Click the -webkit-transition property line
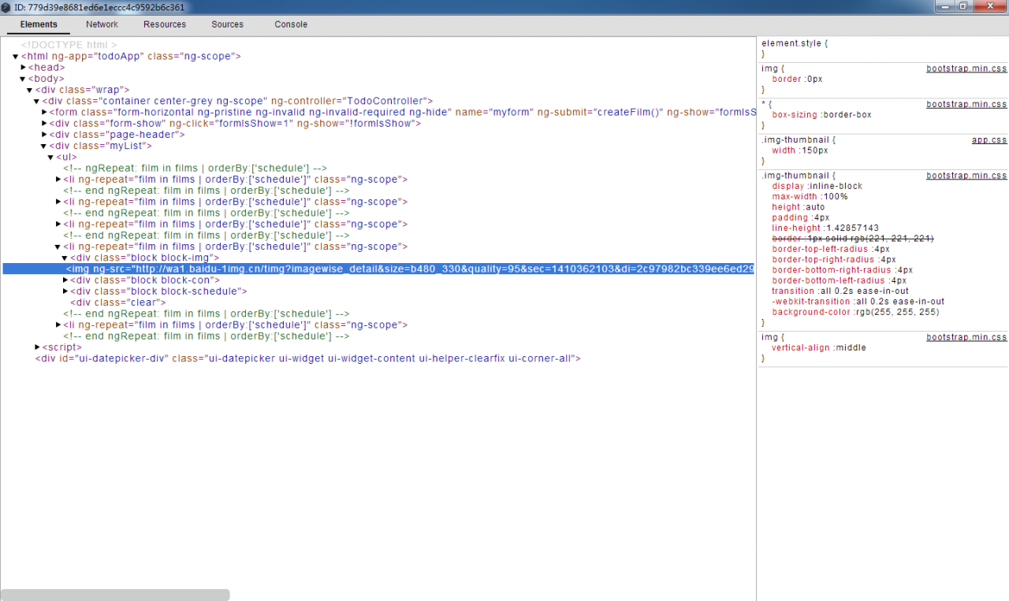Screen dimensions: 1009x601 (858, 302)
